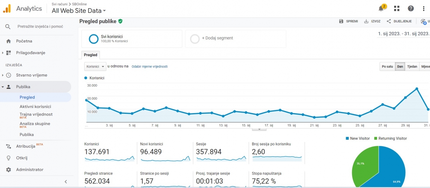Viewport: 430px width, 188px height.
Task: Switch chart granularity to Po satu
Action: [x=387, y=66]
